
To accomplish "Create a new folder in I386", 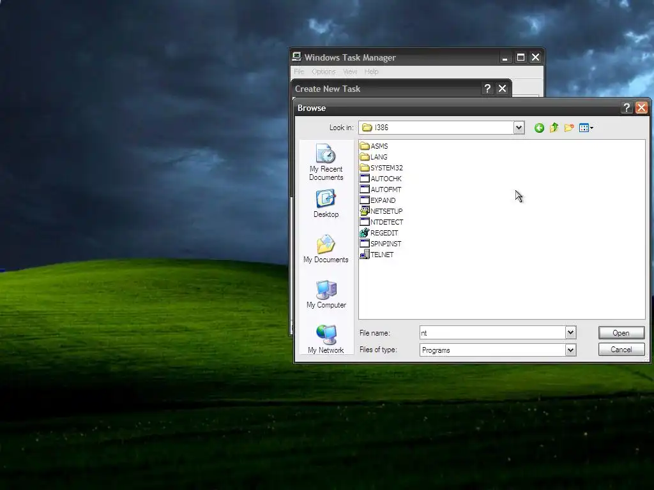I will [569, 128].
